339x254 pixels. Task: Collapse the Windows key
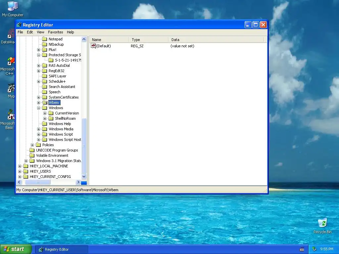[x=38, y=108]
